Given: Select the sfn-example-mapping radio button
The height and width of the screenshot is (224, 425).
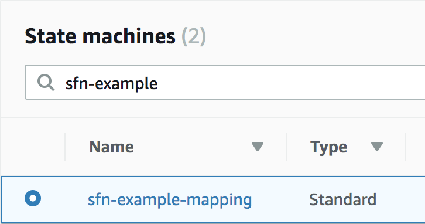Looking at the screenshot, I should 33,198.
